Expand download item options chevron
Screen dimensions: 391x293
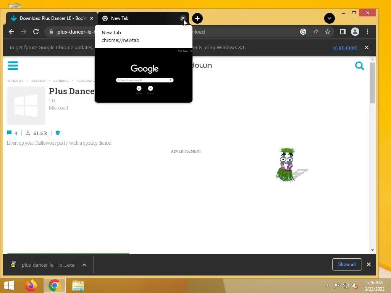[x=84, y=265]
